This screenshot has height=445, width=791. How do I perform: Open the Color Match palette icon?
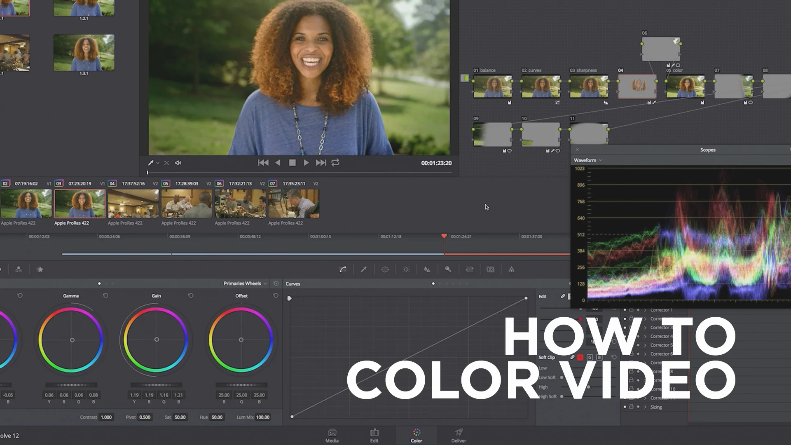coord(19,269)
